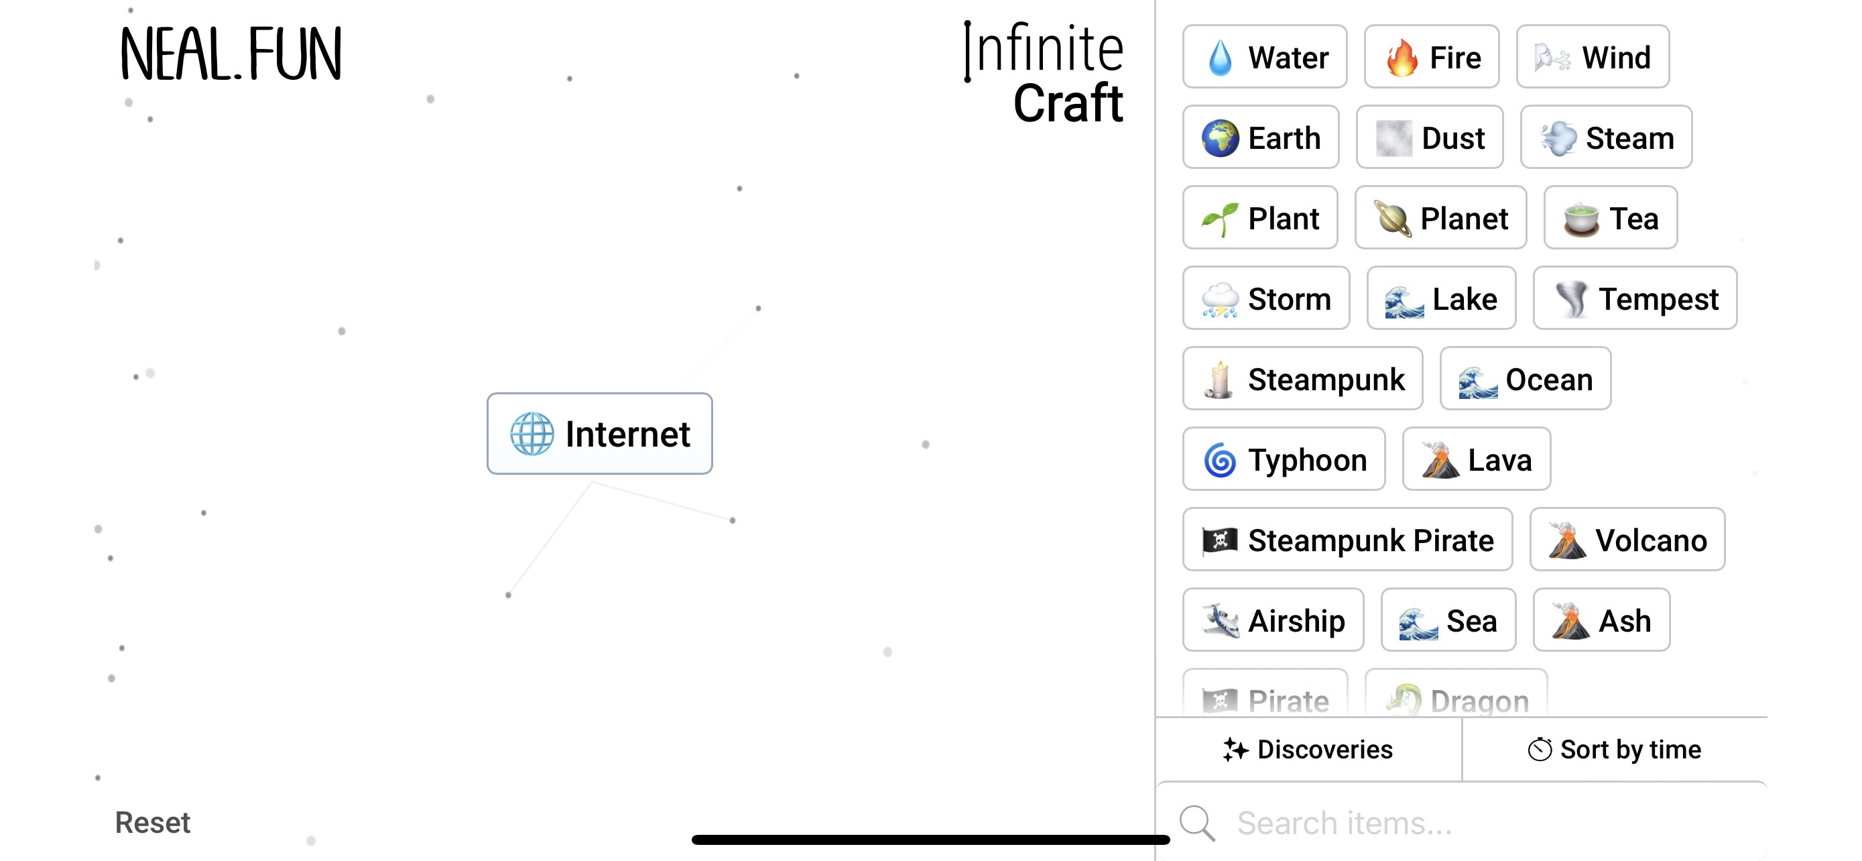This screenshot has height=861, width=1862.
Task: Pick the Wind element
Action: coord(1592,57)
